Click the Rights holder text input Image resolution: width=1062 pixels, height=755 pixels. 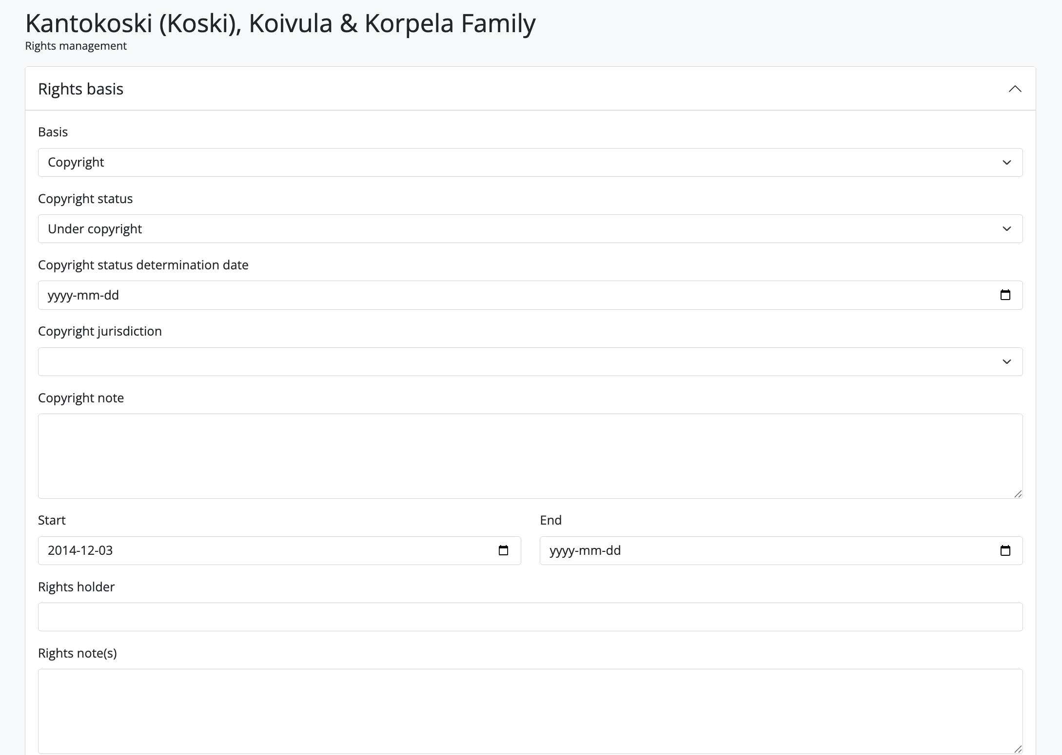pos(530,617)
